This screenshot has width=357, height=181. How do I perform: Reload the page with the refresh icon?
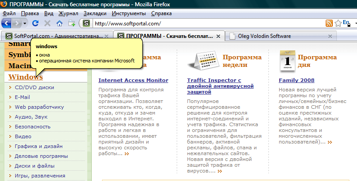35,23
